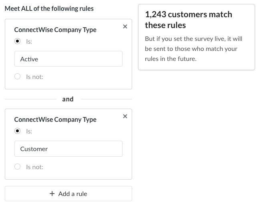Click 'Meet ALL of the following rules' text

click(49, 8)
